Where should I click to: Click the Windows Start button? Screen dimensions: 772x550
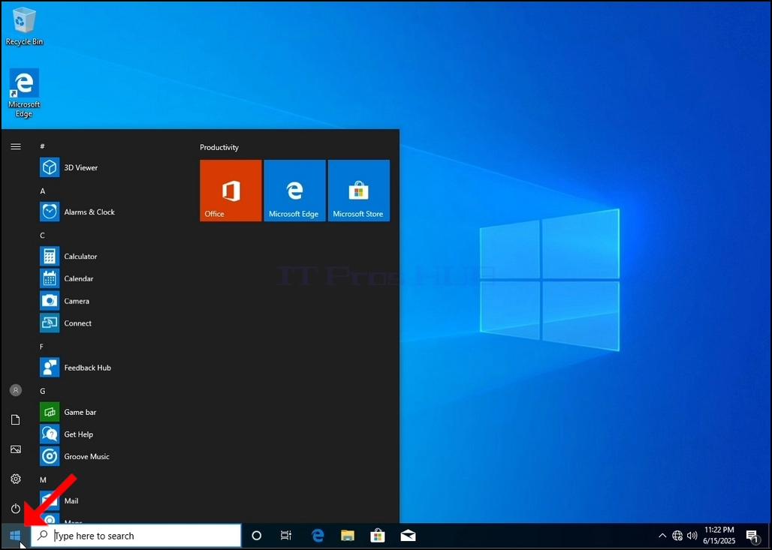pos(15,536)
